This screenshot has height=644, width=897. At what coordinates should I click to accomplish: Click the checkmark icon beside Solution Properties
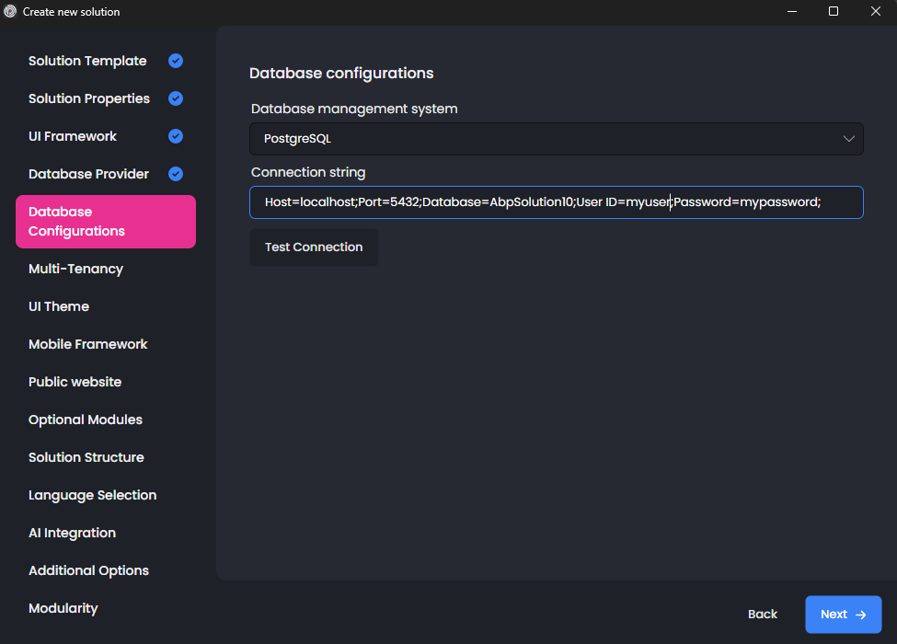[176, 98]
